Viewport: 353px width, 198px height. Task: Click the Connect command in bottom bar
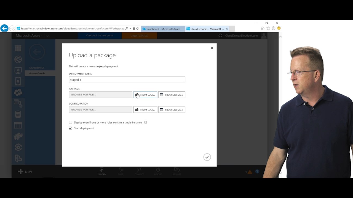pyautogui.click(x=139, y=171)
